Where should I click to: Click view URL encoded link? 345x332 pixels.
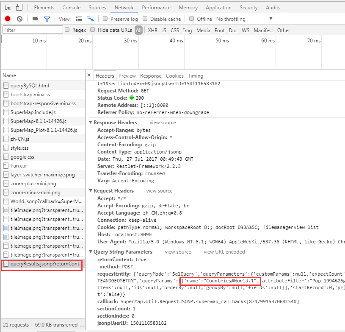coord(224,252)
